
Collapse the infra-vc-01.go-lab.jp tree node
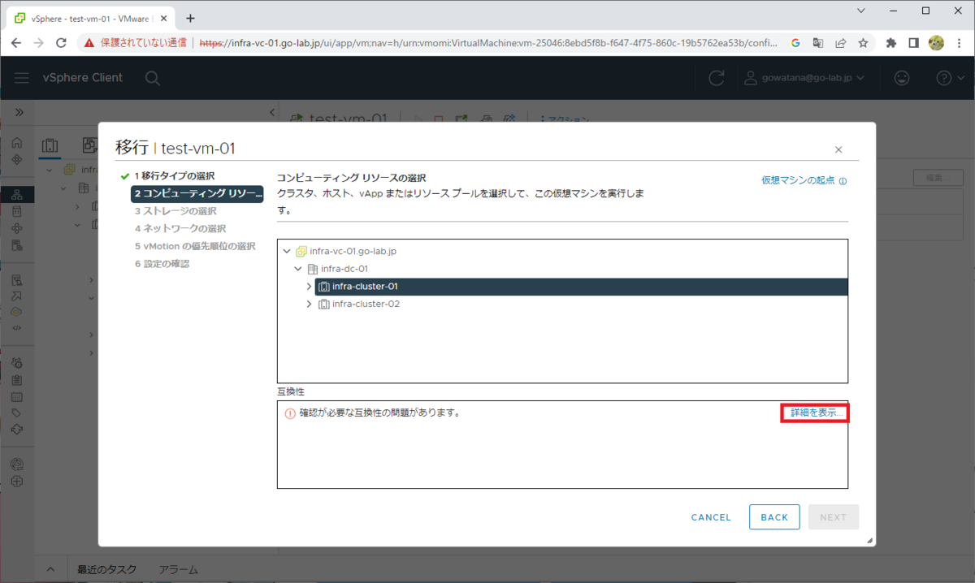[287, 251]
